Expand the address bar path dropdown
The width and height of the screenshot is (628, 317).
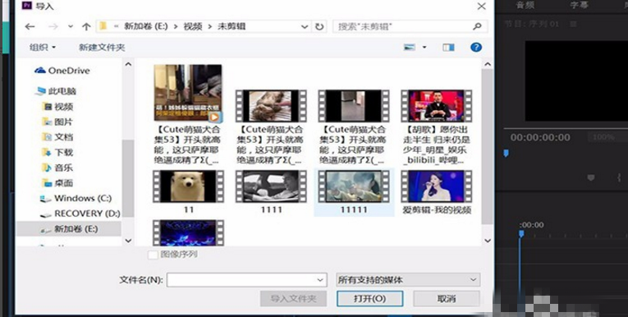click(x=305, y=26)
